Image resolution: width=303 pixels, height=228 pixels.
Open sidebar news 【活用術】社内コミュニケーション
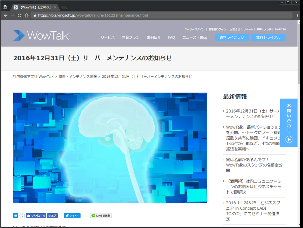pyautogui.click(x=254, y=187)
